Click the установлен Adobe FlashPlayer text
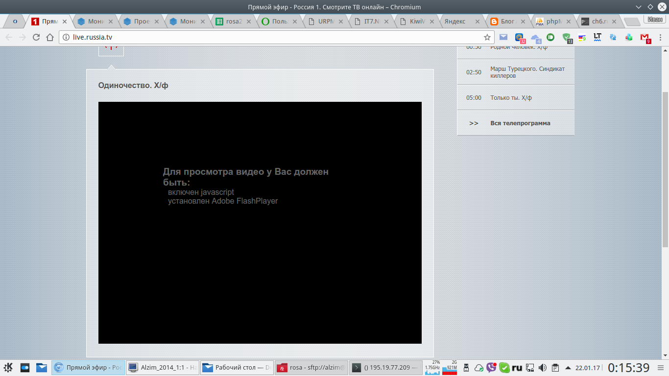The image size is (669, 376). click(223, 201)
